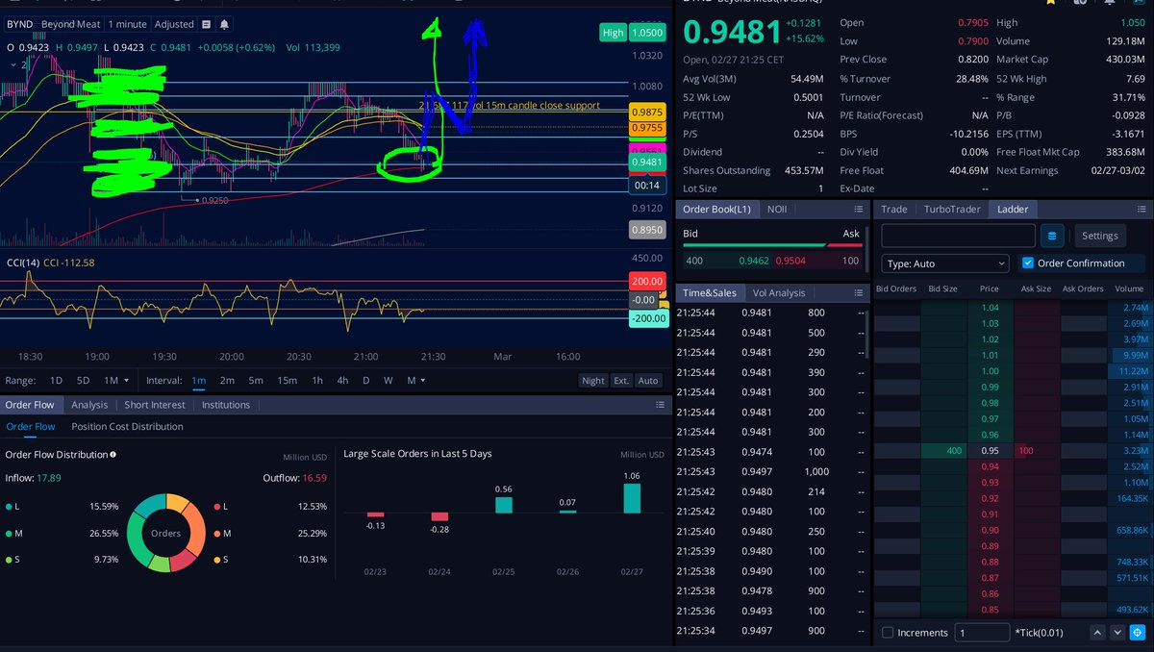Click the 0.9875 price label on chart axis

coord(646,113)
